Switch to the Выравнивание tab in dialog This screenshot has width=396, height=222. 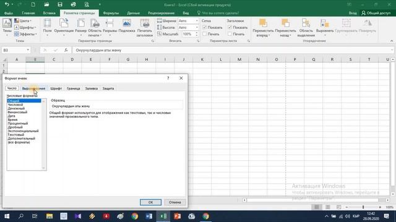pos(33,88)
